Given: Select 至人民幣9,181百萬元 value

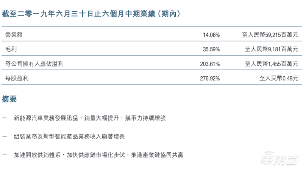Looking at the screenshot, I should pyautogui.click(x=272, y=49).
